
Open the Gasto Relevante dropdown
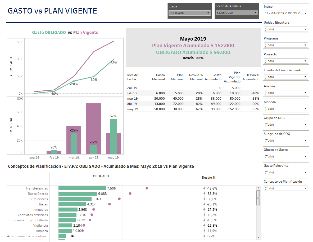click(x=286, y=172)
